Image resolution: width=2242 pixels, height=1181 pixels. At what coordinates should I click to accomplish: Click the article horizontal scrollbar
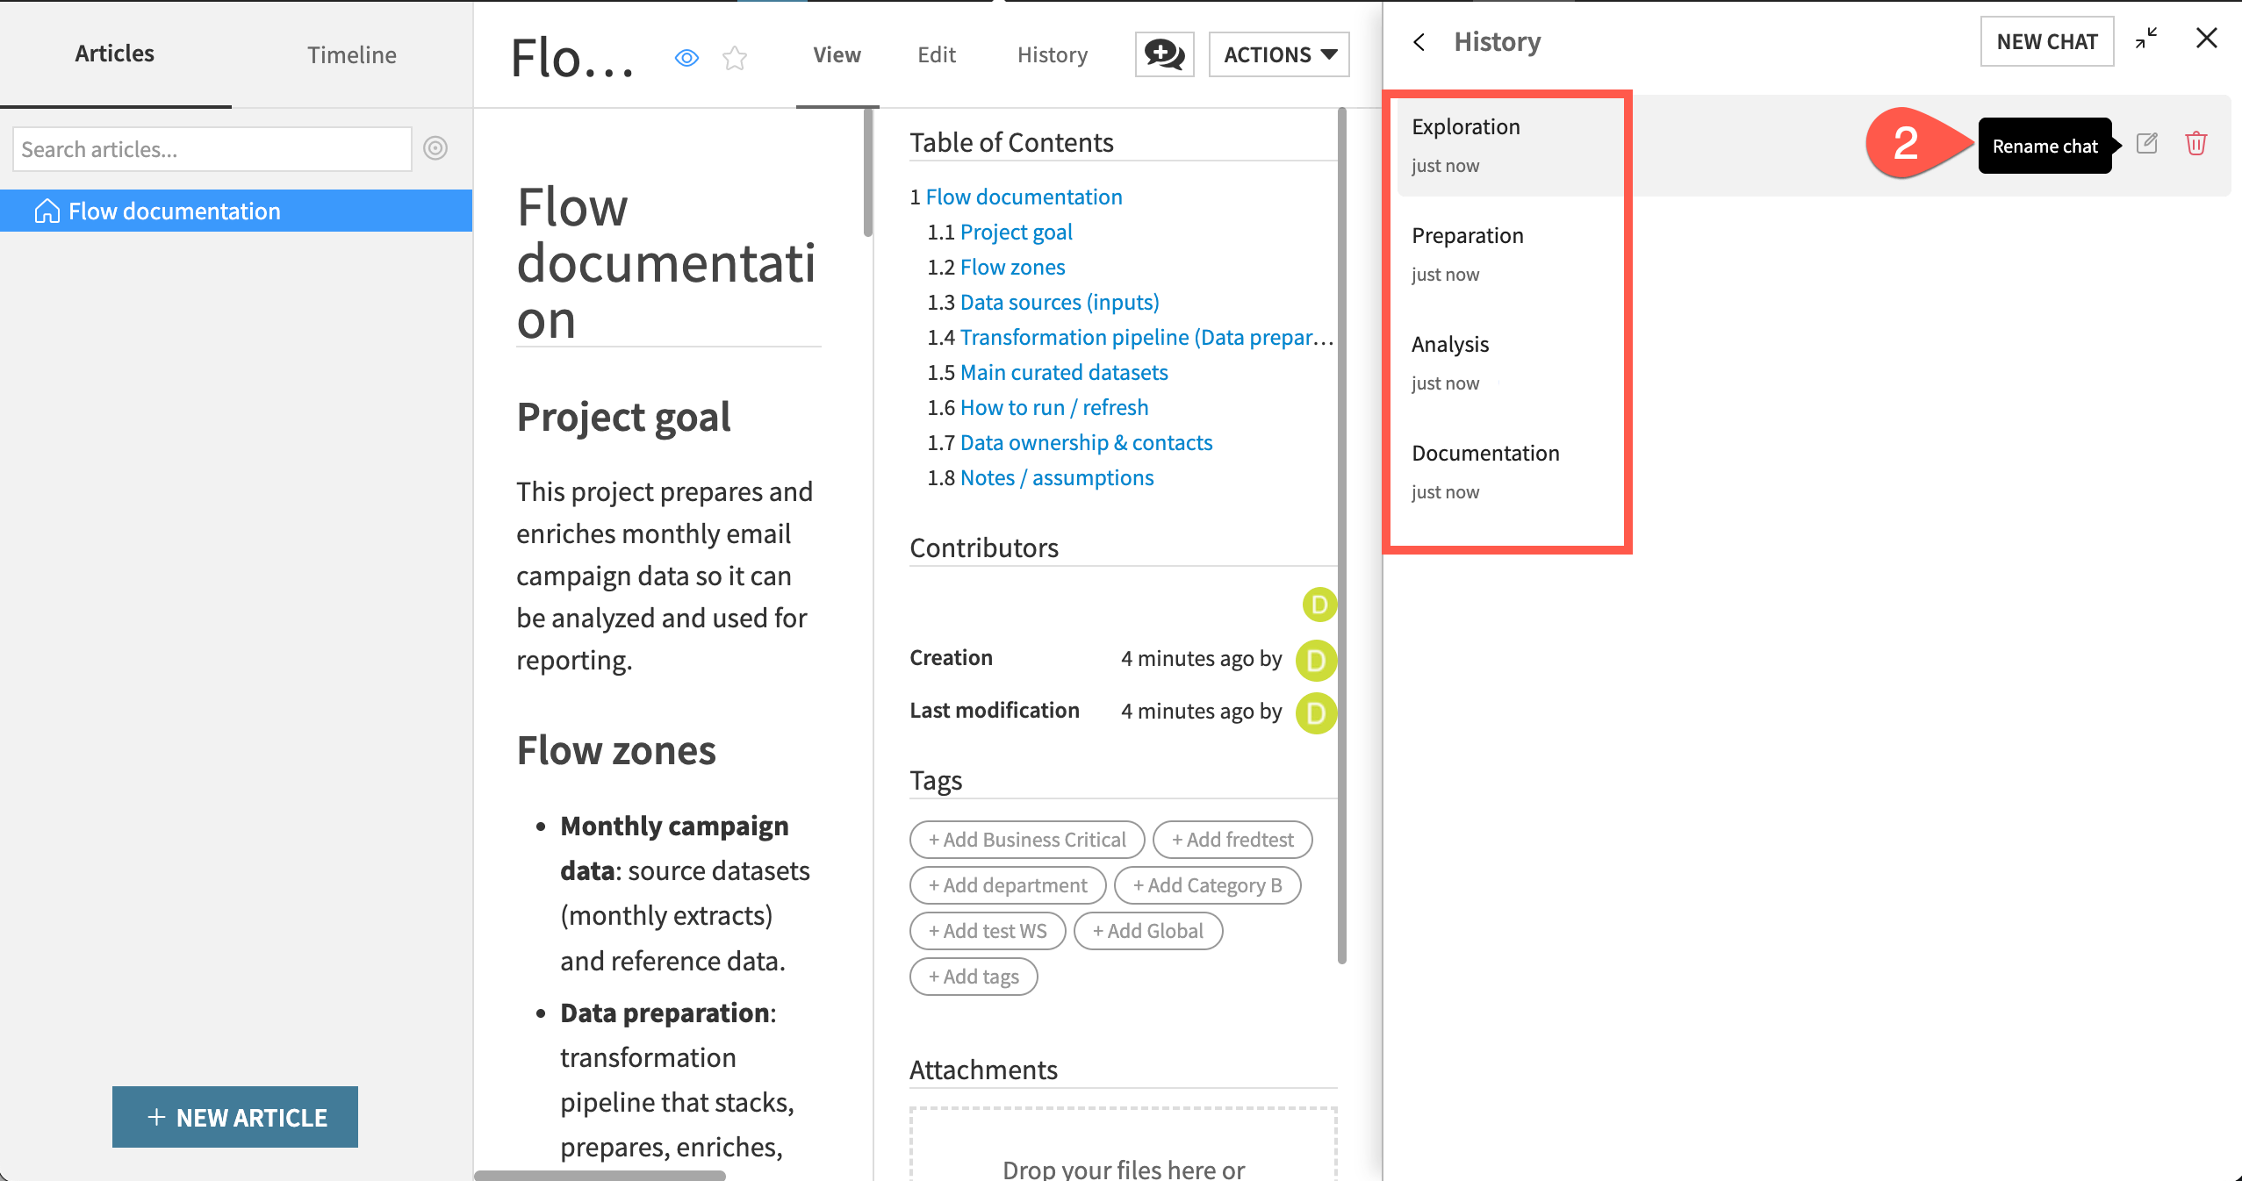[600, 1175]
